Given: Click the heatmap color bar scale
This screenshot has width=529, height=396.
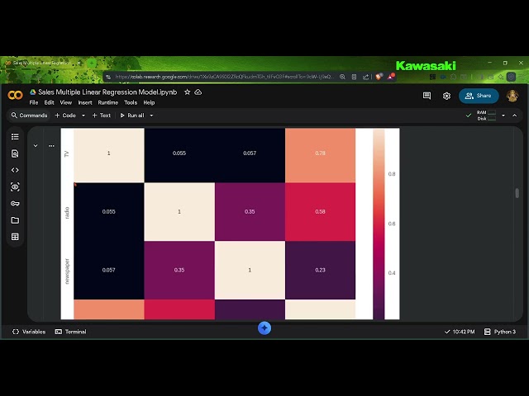Looking at the screenshot, I should [379, 223].
